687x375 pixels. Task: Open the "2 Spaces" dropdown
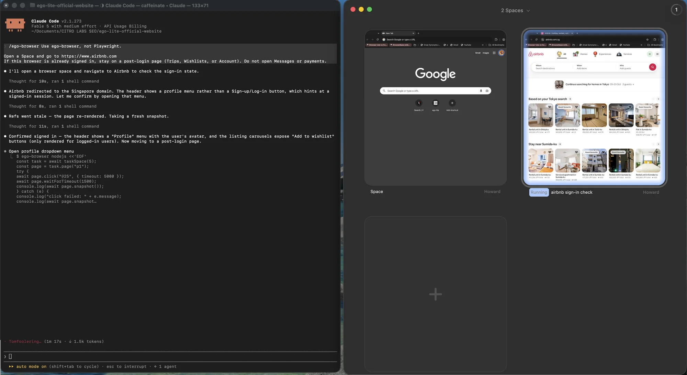[515, 10]
